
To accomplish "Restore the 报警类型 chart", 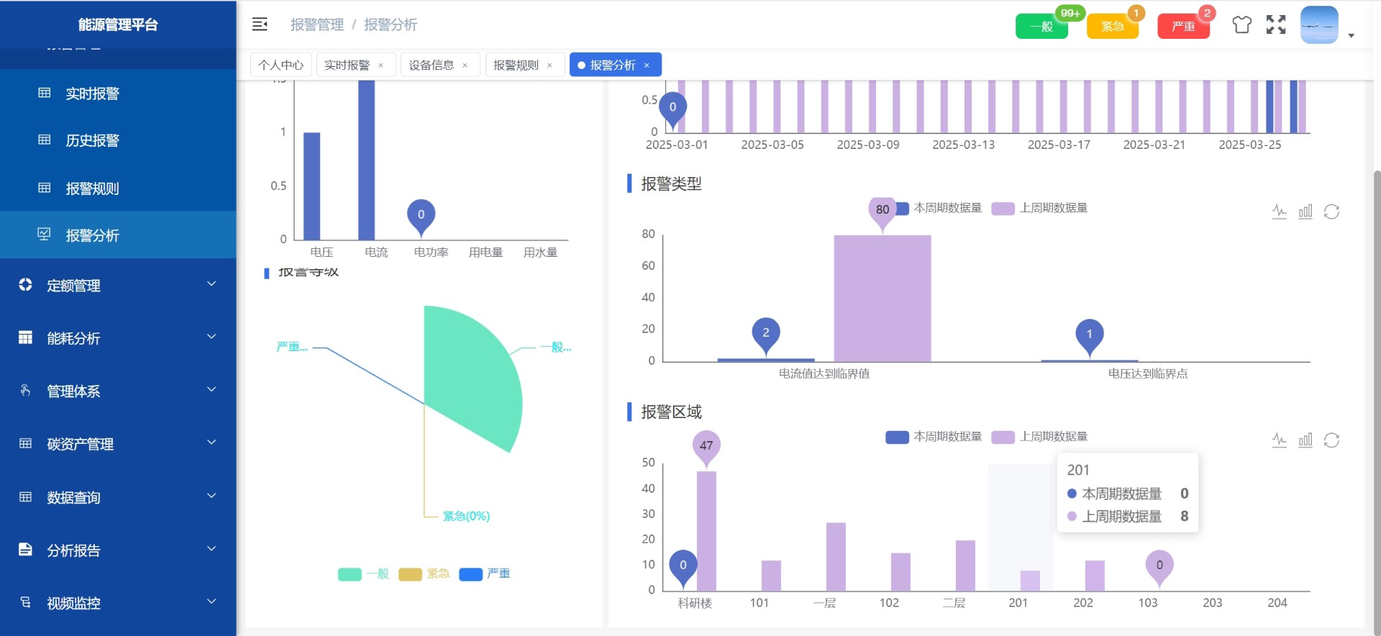I will [1331, 212].
